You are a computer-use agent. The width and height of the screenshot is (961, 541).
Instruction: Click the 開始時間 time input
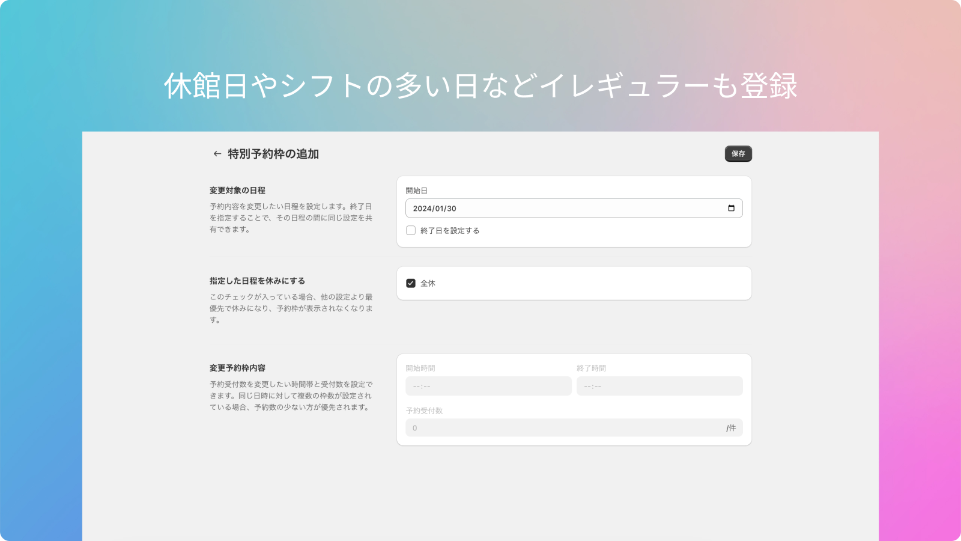click(488, 386)
